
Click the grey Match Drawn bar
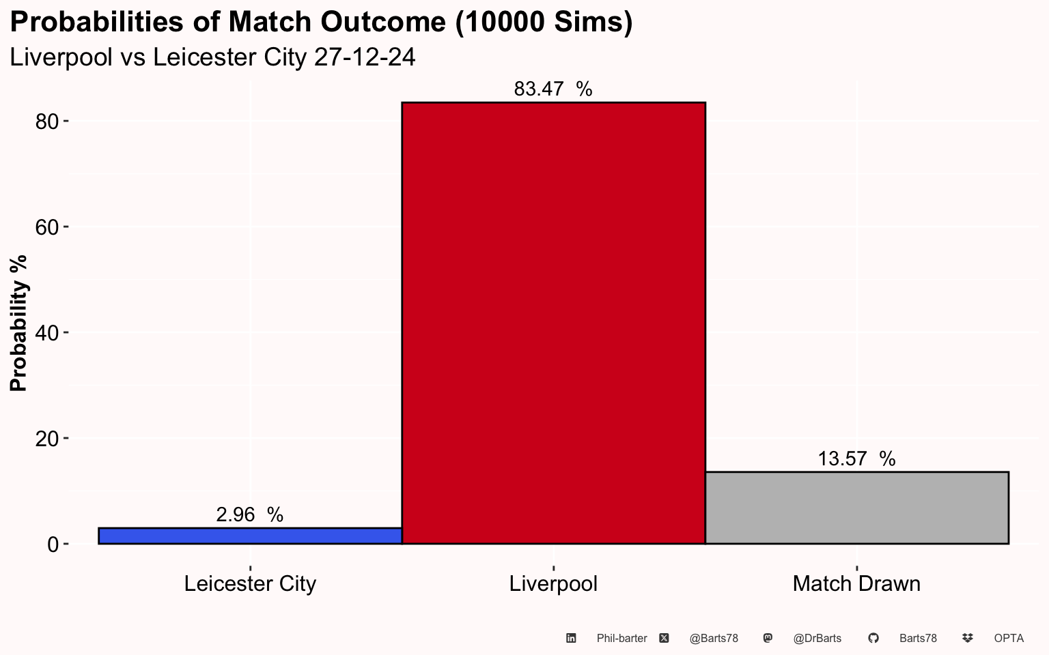tap(856, 508)
